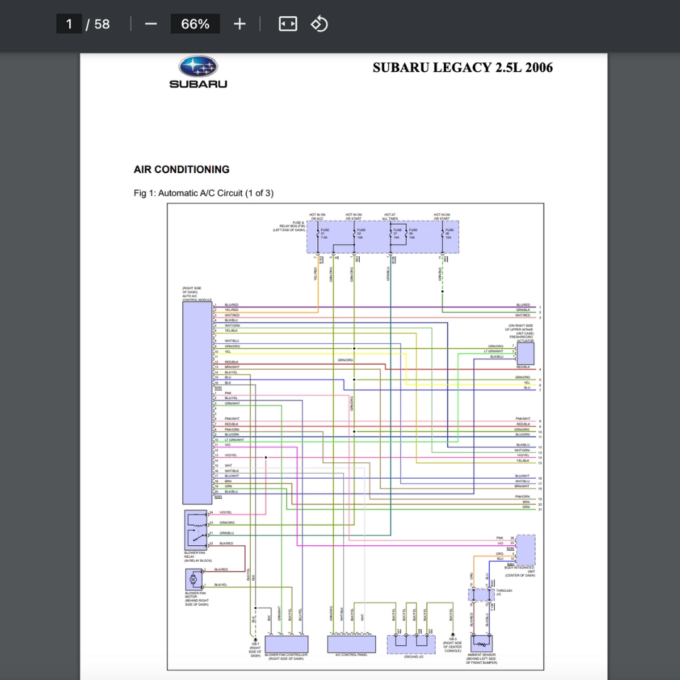Click the Fresh/Recirc Actuator block
Screen dimensions: 680x680
[x=525, y=354]
